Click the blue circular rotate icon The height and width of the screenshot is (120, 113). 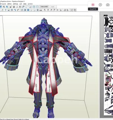coord(12,10)
